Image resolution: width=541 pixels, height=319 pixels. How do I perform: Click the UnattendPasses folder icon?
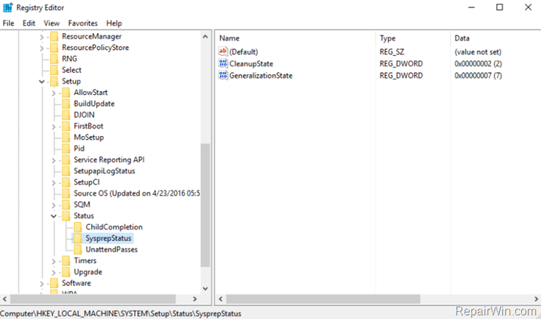pos(78,249)
